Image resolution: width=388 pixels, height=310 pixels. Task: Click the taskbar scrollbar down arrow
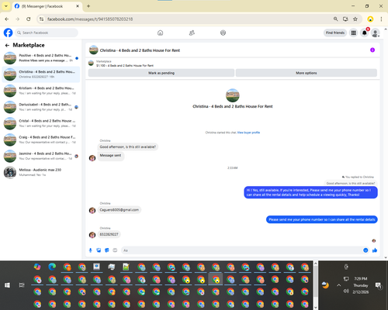[x=316, y=308]
